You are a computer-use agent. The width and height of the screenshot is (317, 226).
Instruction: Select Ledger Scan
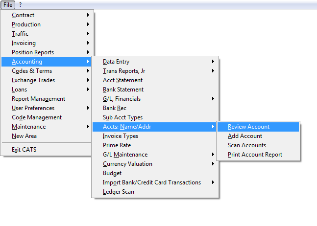[x=155, y=191]
